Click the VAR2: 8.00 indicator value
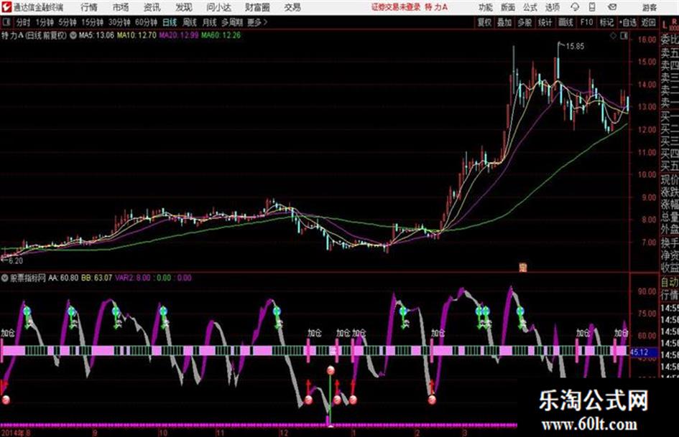Screen dimensions: 679x437 point(133,278)
